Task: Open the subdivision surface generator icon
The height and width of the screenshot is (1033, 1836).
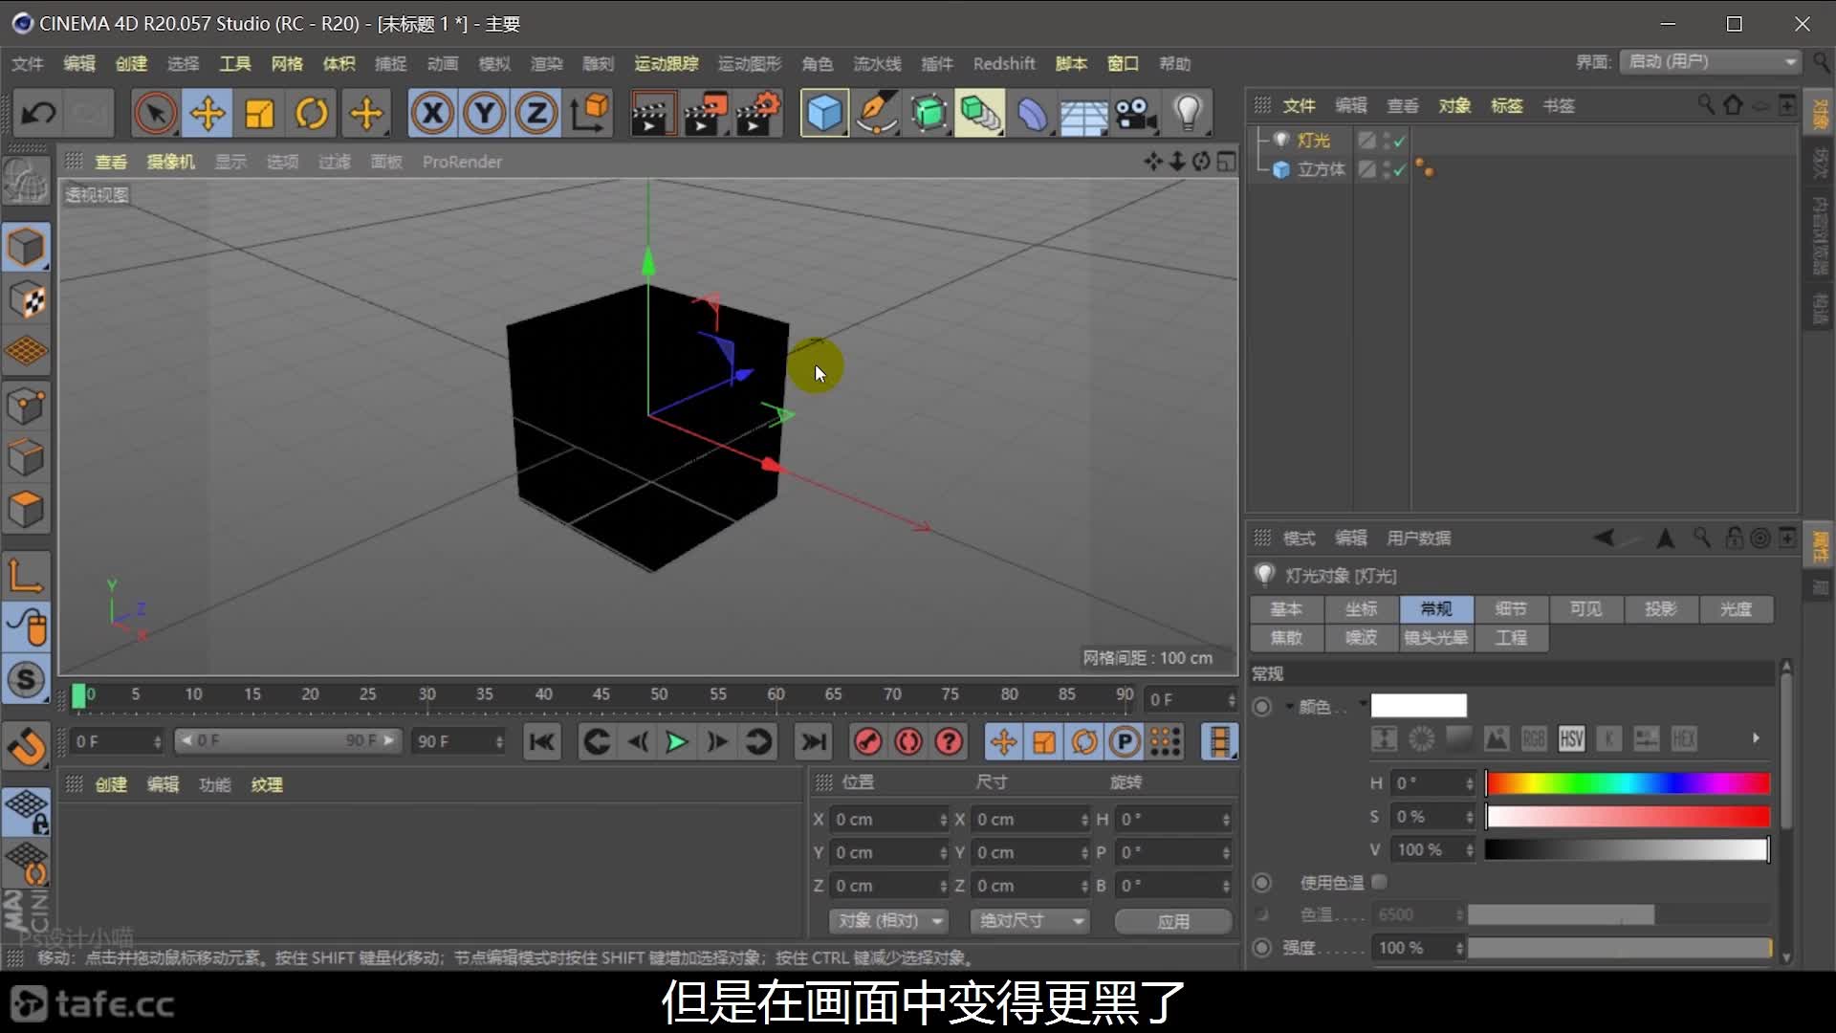Action: pyautogui.click(x=929, y=114)
